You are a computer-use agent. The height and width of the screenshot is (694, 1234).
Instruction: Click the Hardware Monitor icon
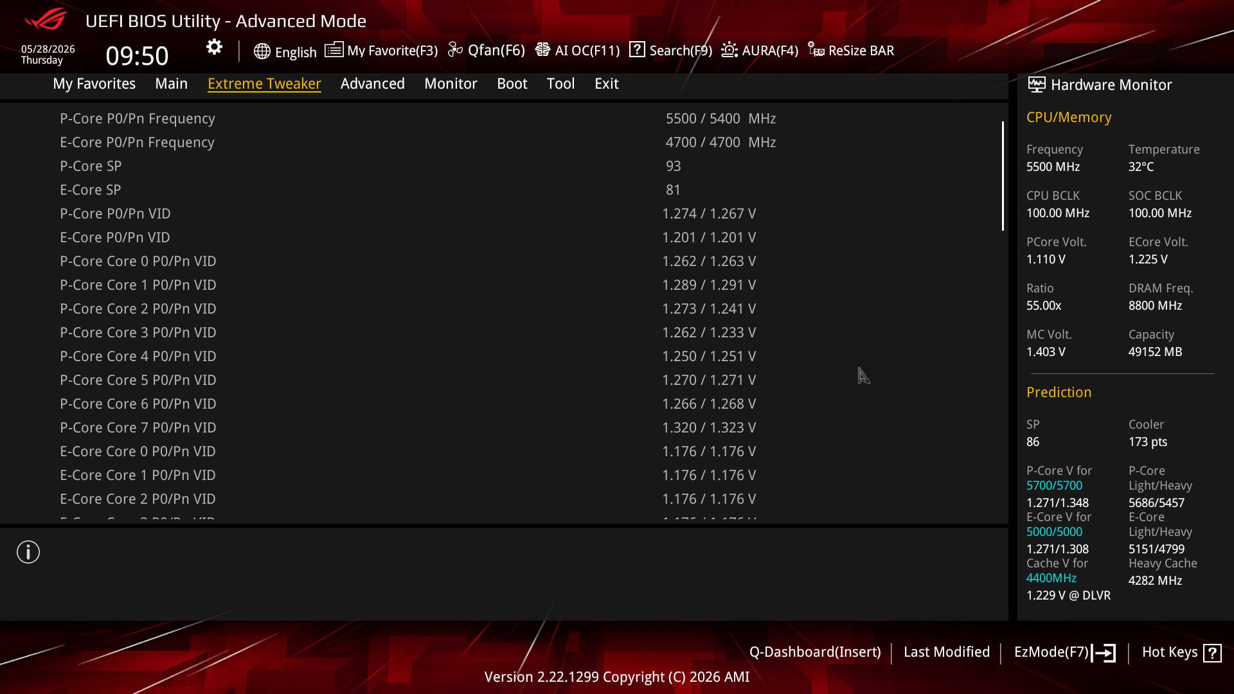(x=1036, y=84)
